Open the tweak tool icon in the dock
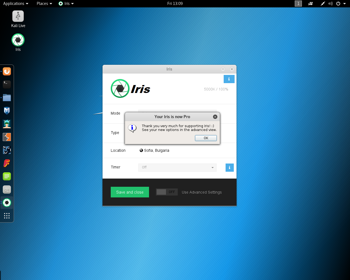Image resolution: width=350 pixels, height=280 pixels. [7, 189]
